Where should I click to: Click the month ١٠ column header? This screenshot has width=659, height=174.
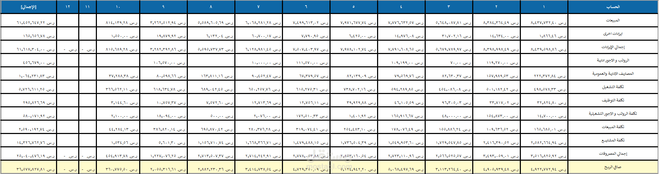click(x=118, y=7)
